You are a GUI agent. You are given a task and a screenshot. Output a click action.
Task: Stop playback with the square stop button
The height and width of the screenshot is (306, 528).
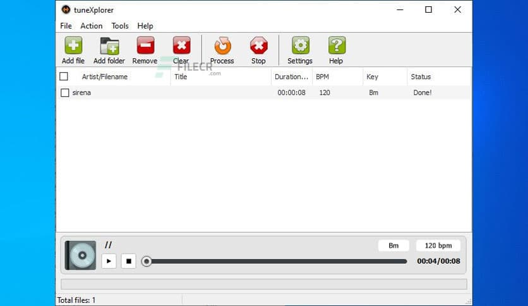point(129,261)
